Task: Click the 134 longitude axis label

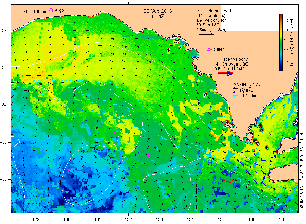Action: pos(190,220)
